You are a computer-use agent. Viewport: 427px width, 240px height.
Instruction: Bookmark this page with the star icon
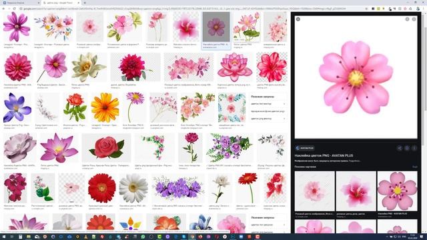pyautogui.click(x=366, y=9)
